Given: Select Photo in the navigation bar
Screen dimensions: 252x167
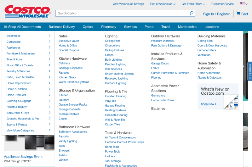Looking at the screenshot, I should pos(149,27).
